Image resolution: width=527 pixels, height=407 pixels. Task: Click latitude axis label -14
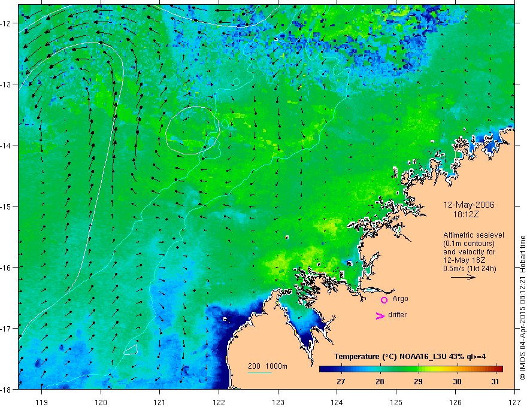(x=7, y=145)
